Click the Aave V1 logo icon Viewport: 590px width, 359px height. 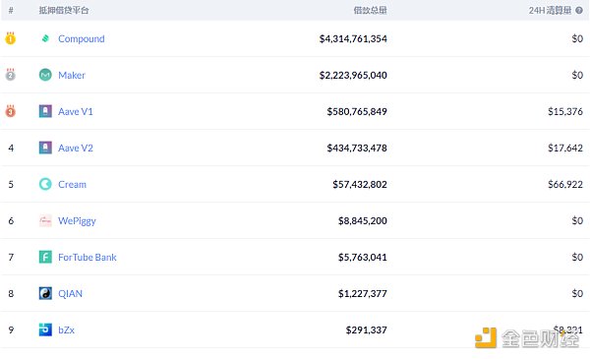[x=45, y=111]
